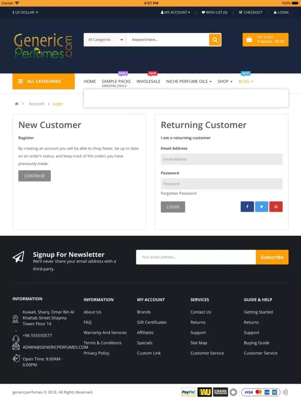Open the Forgotten Password link
Viewport: 301px width, 401px height.
[x=179, y=193]
